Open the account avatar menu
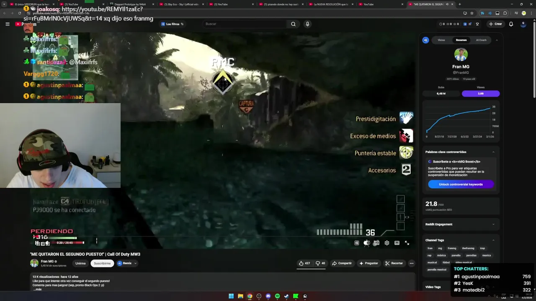 [523, 24]
